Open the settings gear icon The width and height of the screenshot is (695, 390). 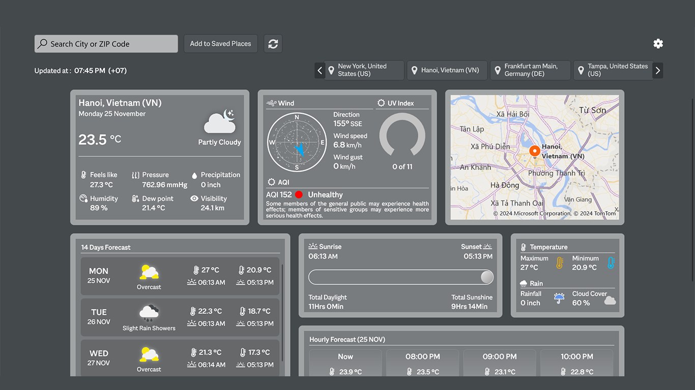[x=658, y=44]
